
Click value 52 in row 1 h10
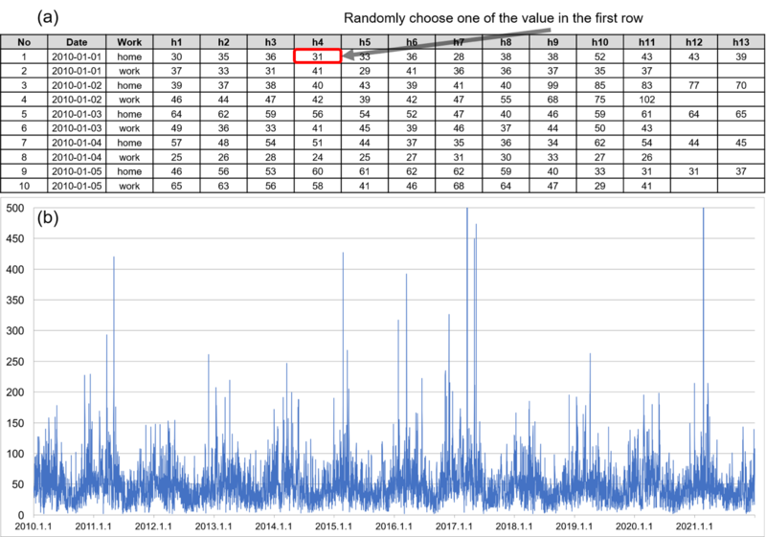tap(600, 56)
